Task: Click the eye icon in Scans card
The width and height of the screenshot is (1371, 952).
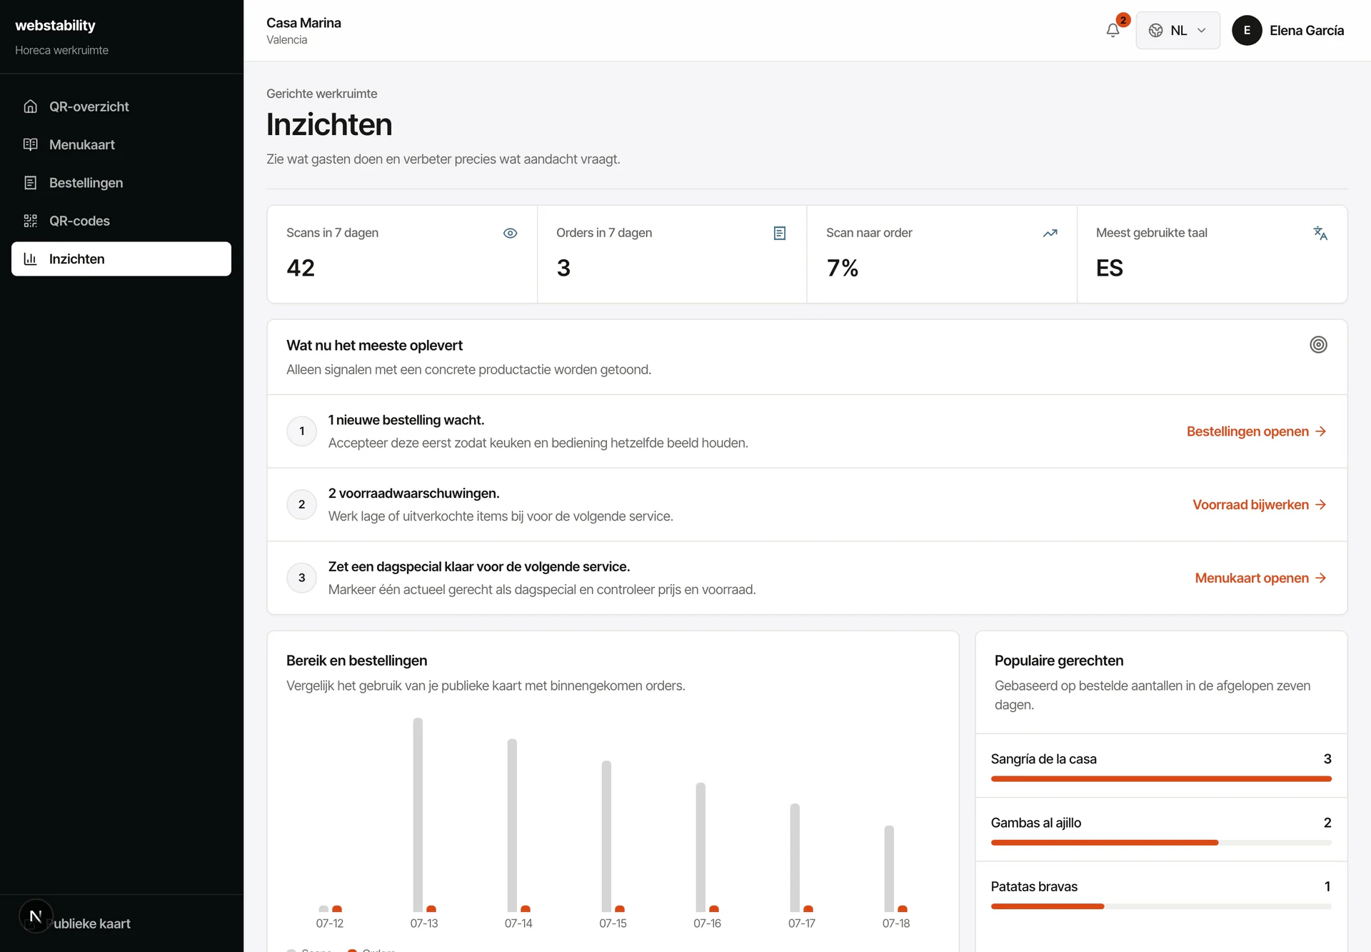Action: pyautogui.click(x=510, y=233)
